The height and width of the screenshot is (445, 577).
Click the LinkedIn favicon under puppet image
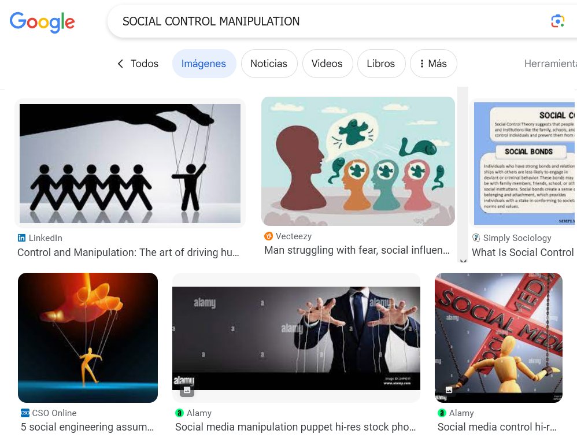[22, 238]
